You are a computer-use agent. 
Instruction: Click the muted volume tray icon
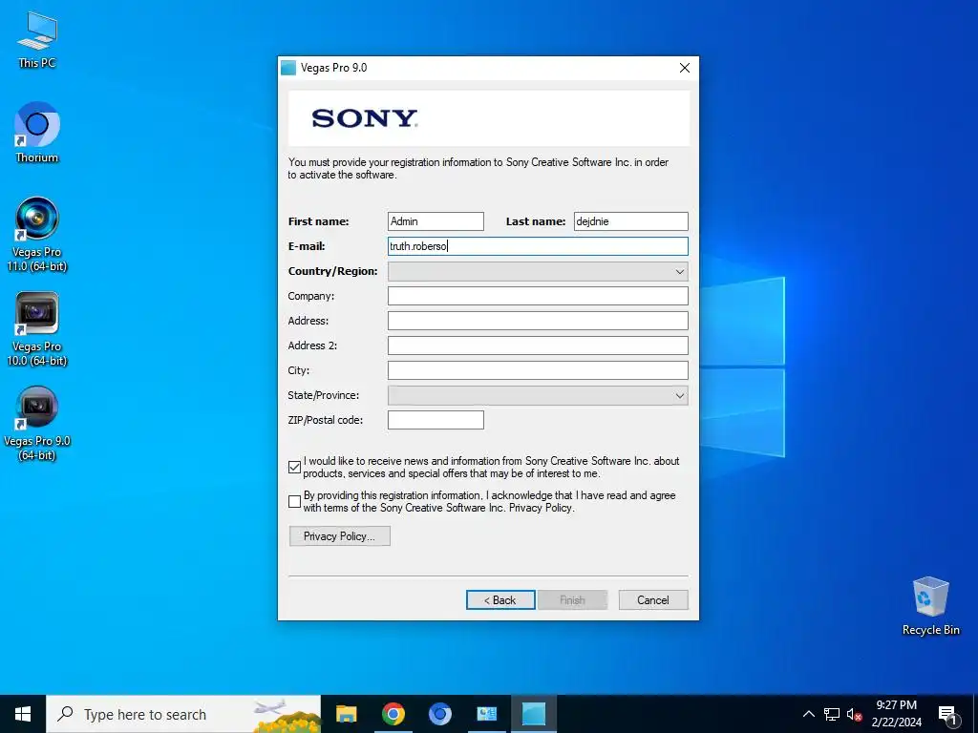coord(854,714)
